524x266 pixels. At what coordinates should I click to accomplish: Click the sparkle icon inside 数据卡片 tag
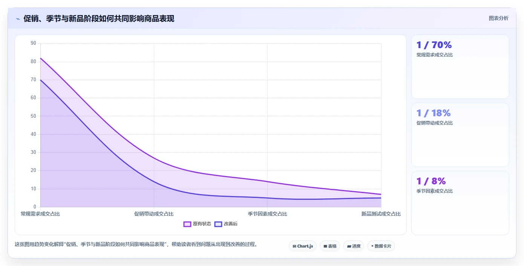[372, 246]
